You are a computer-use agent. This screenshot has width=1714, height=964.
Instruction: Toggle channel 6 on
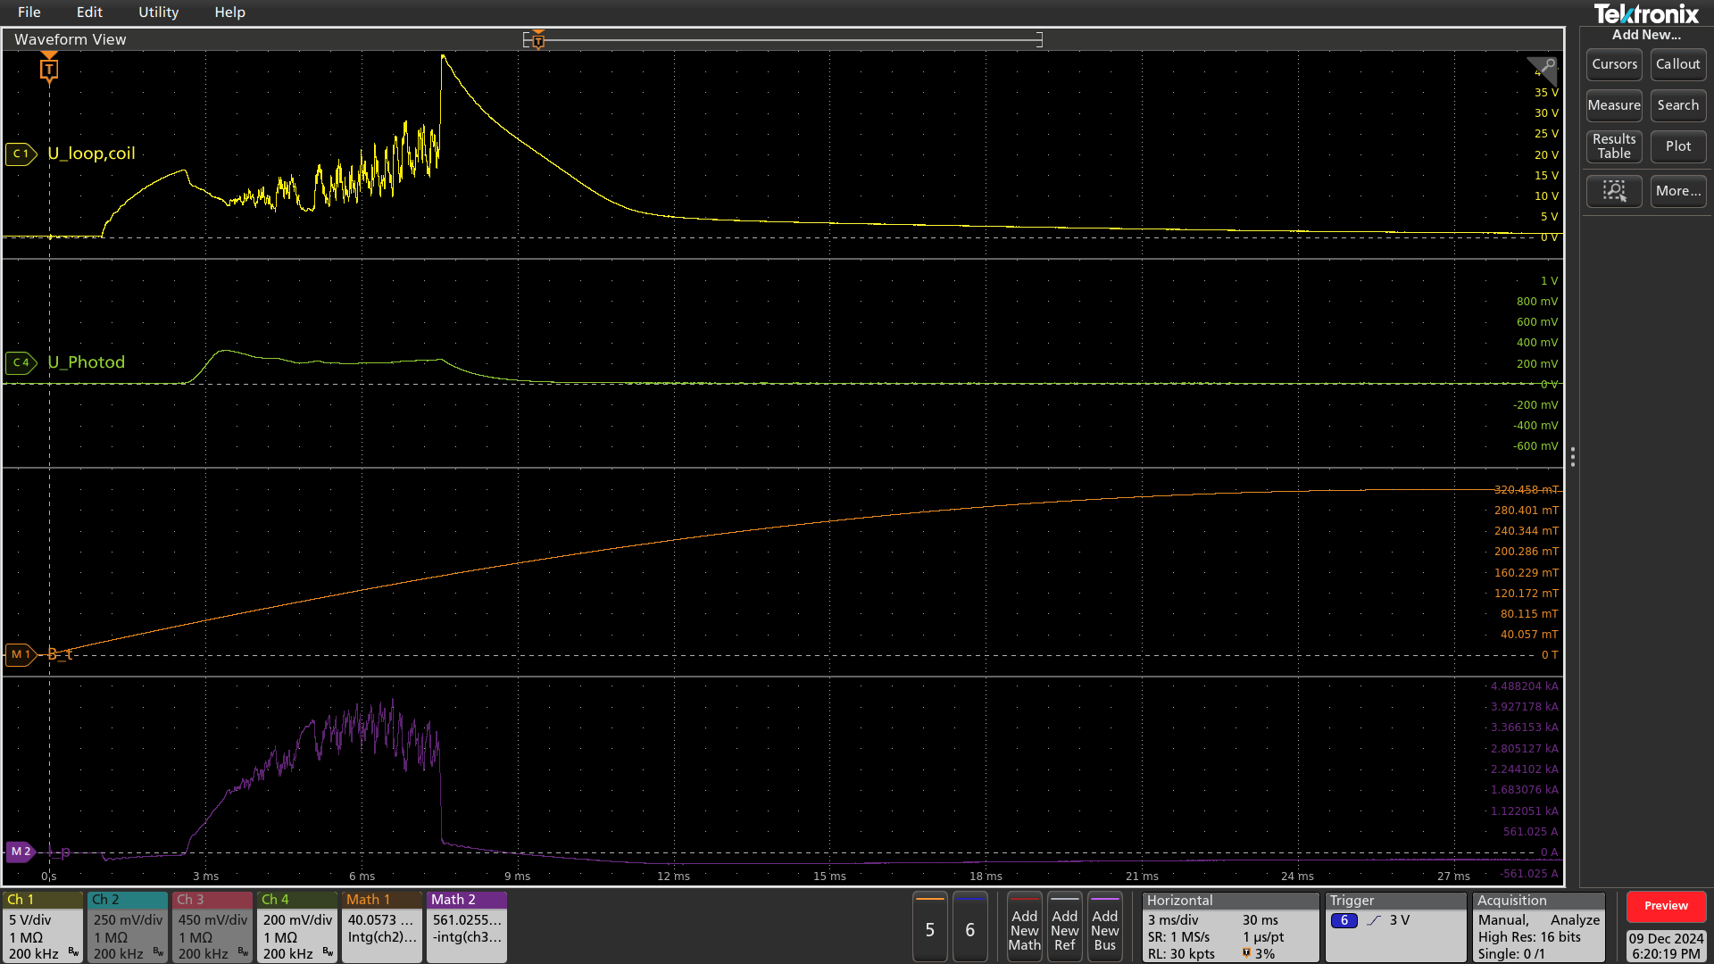point(969,928)
